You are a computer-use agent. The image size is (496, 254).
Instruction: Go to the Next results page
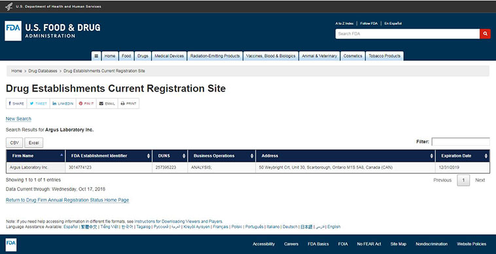480,180
